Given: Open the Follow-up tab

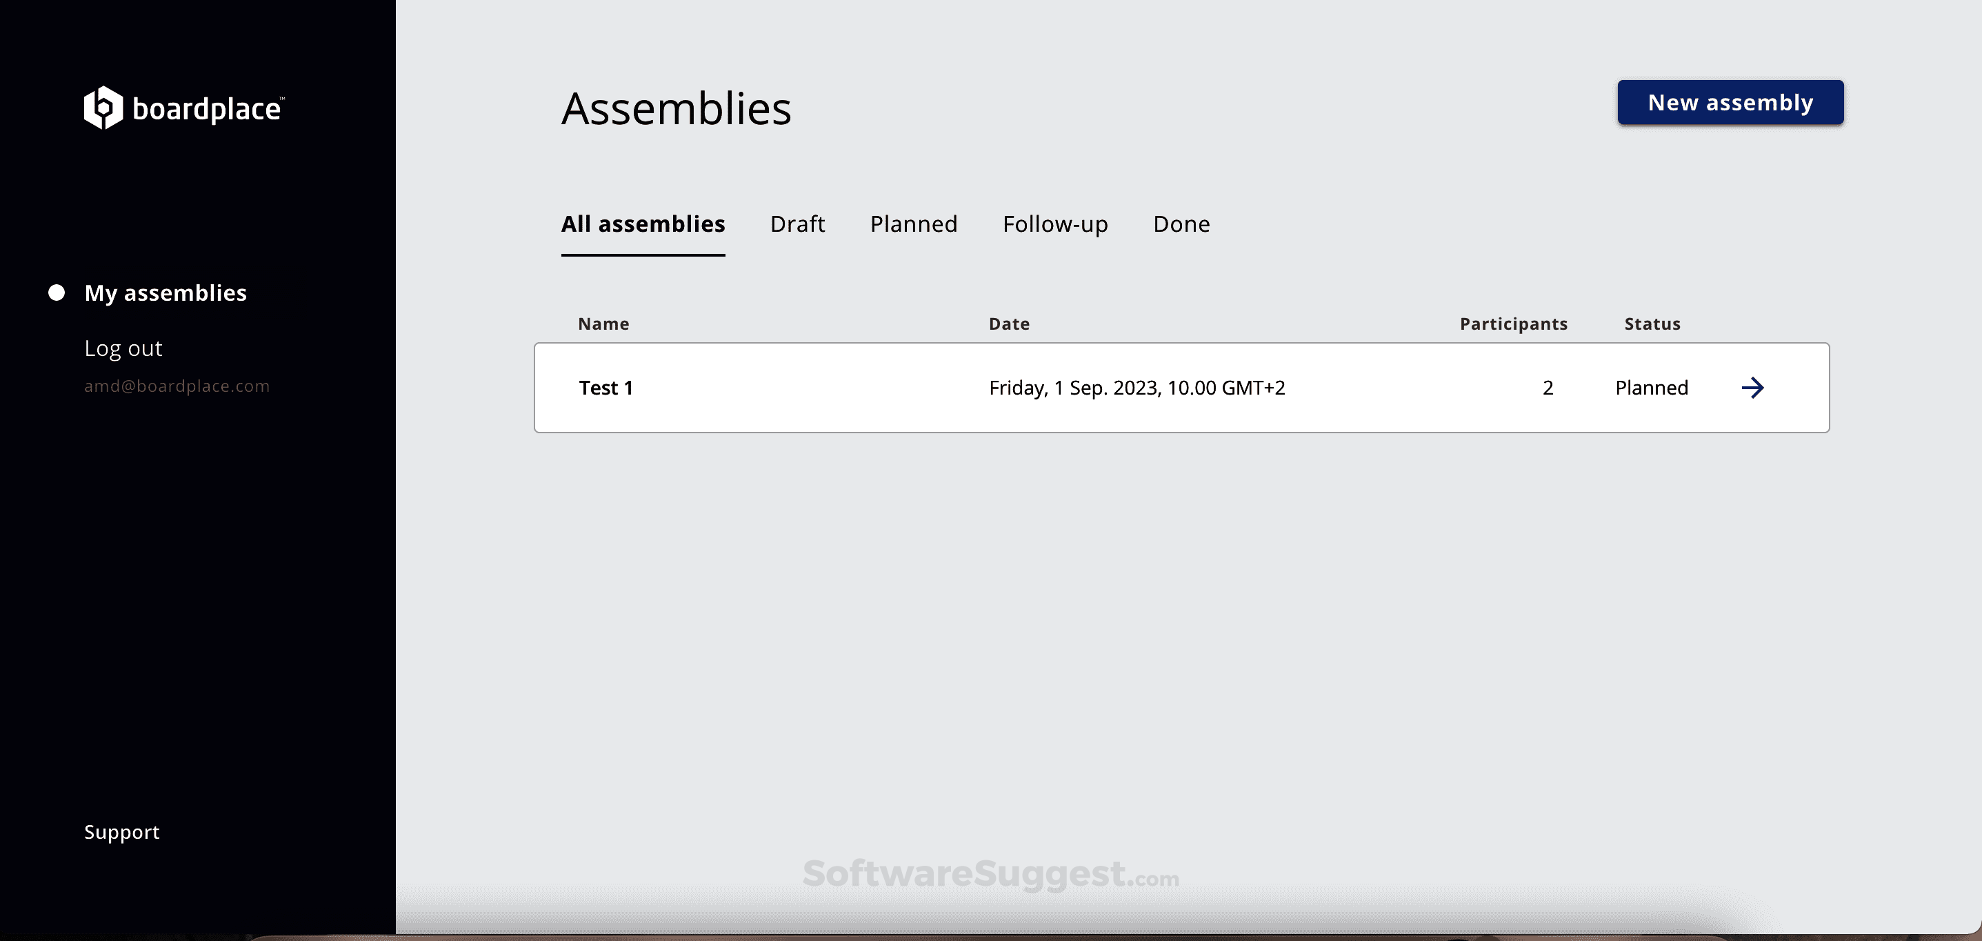Looking at the screenshot, I should 1055,224.
